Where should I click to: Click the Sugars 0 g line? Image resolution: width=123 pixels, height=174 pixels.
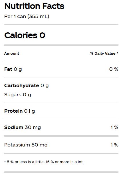pos(18,95)
